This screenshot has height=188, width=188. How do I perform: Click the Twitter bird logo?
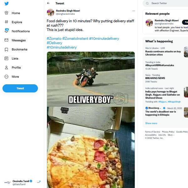(x=7, y=4)
